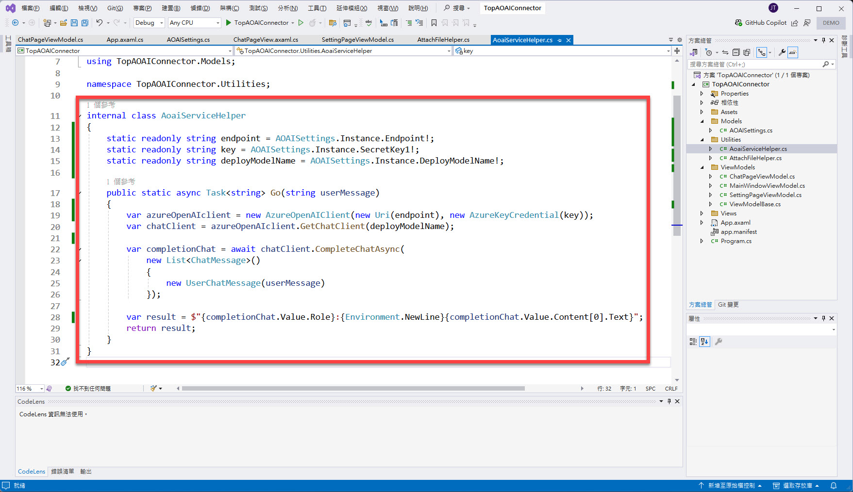This screenshot has height=492, width=853.
Task: Switch to the AOAISettings.cs tab
Action: coord(188,40)
